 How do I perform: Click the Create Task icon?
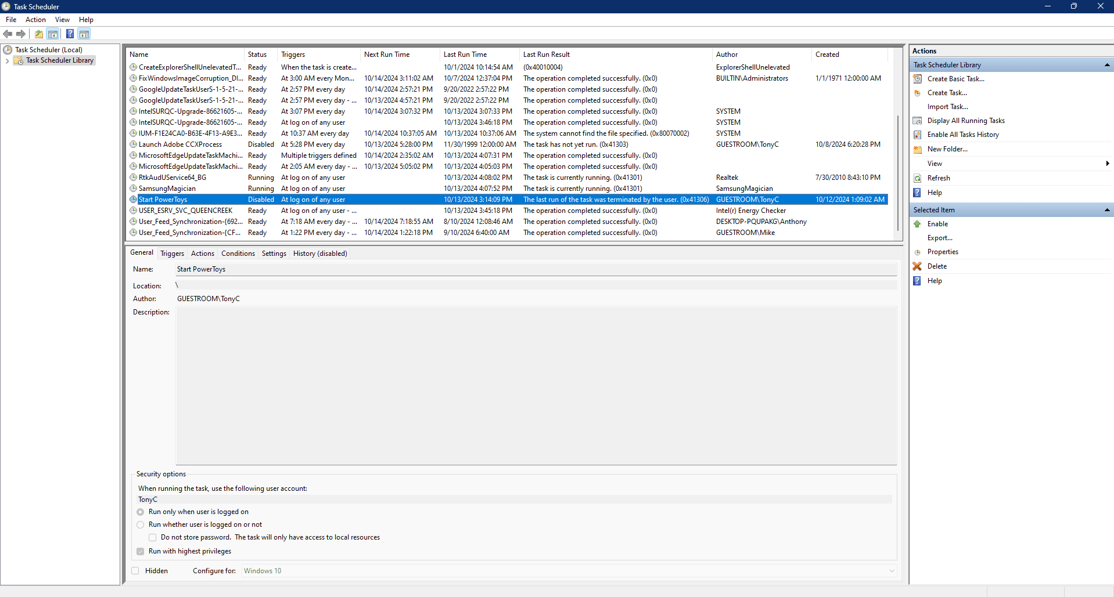(918, 93)
